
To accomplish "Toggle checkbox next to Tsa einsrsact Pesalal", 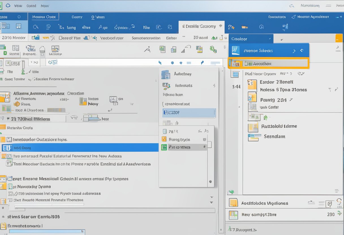I will (x=9, y=156).
